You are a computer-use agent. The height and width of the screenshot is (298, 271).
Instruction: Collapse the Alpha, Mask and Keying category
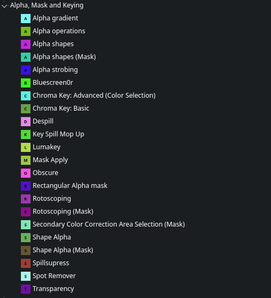[4, 6]
